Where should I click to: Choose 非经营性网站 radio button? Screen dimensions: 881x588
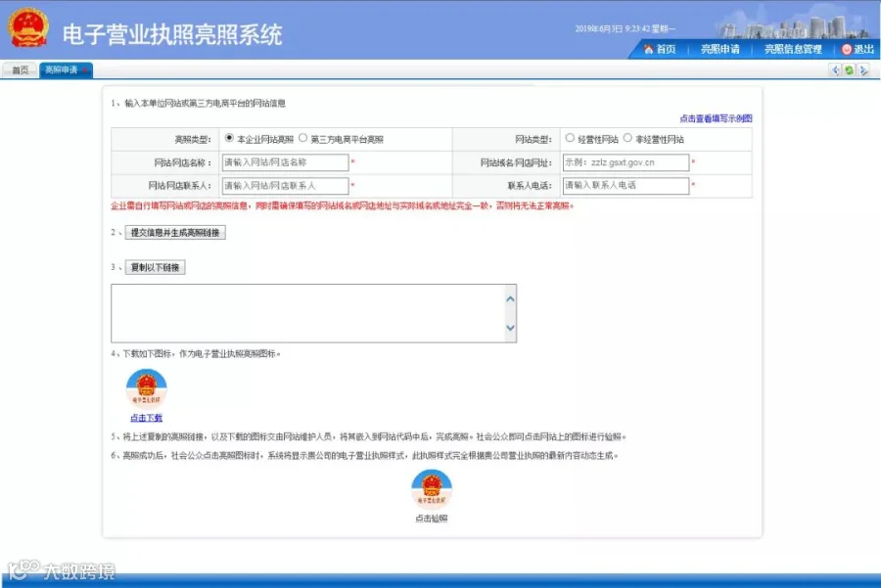point(627,138)
